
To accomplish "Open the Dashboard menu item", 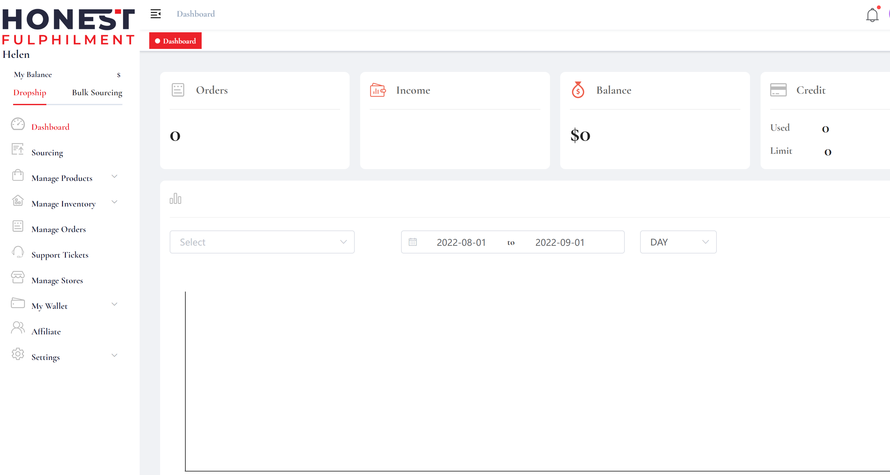I will coord(50,127).
